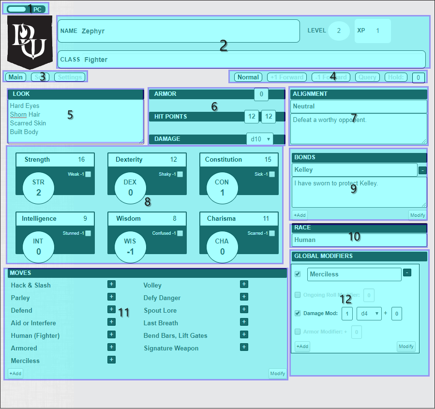Toggle the Weak -1 debility checkbox
Screen dimensions: 435x409
(88, 174)
